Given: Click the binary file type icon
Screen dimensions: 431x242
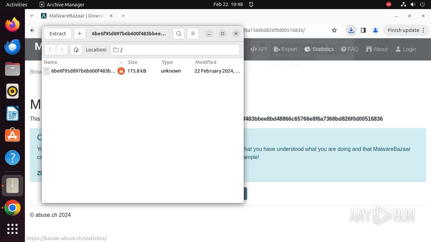Looking at the screenshot, I should [x=46, y=71].
